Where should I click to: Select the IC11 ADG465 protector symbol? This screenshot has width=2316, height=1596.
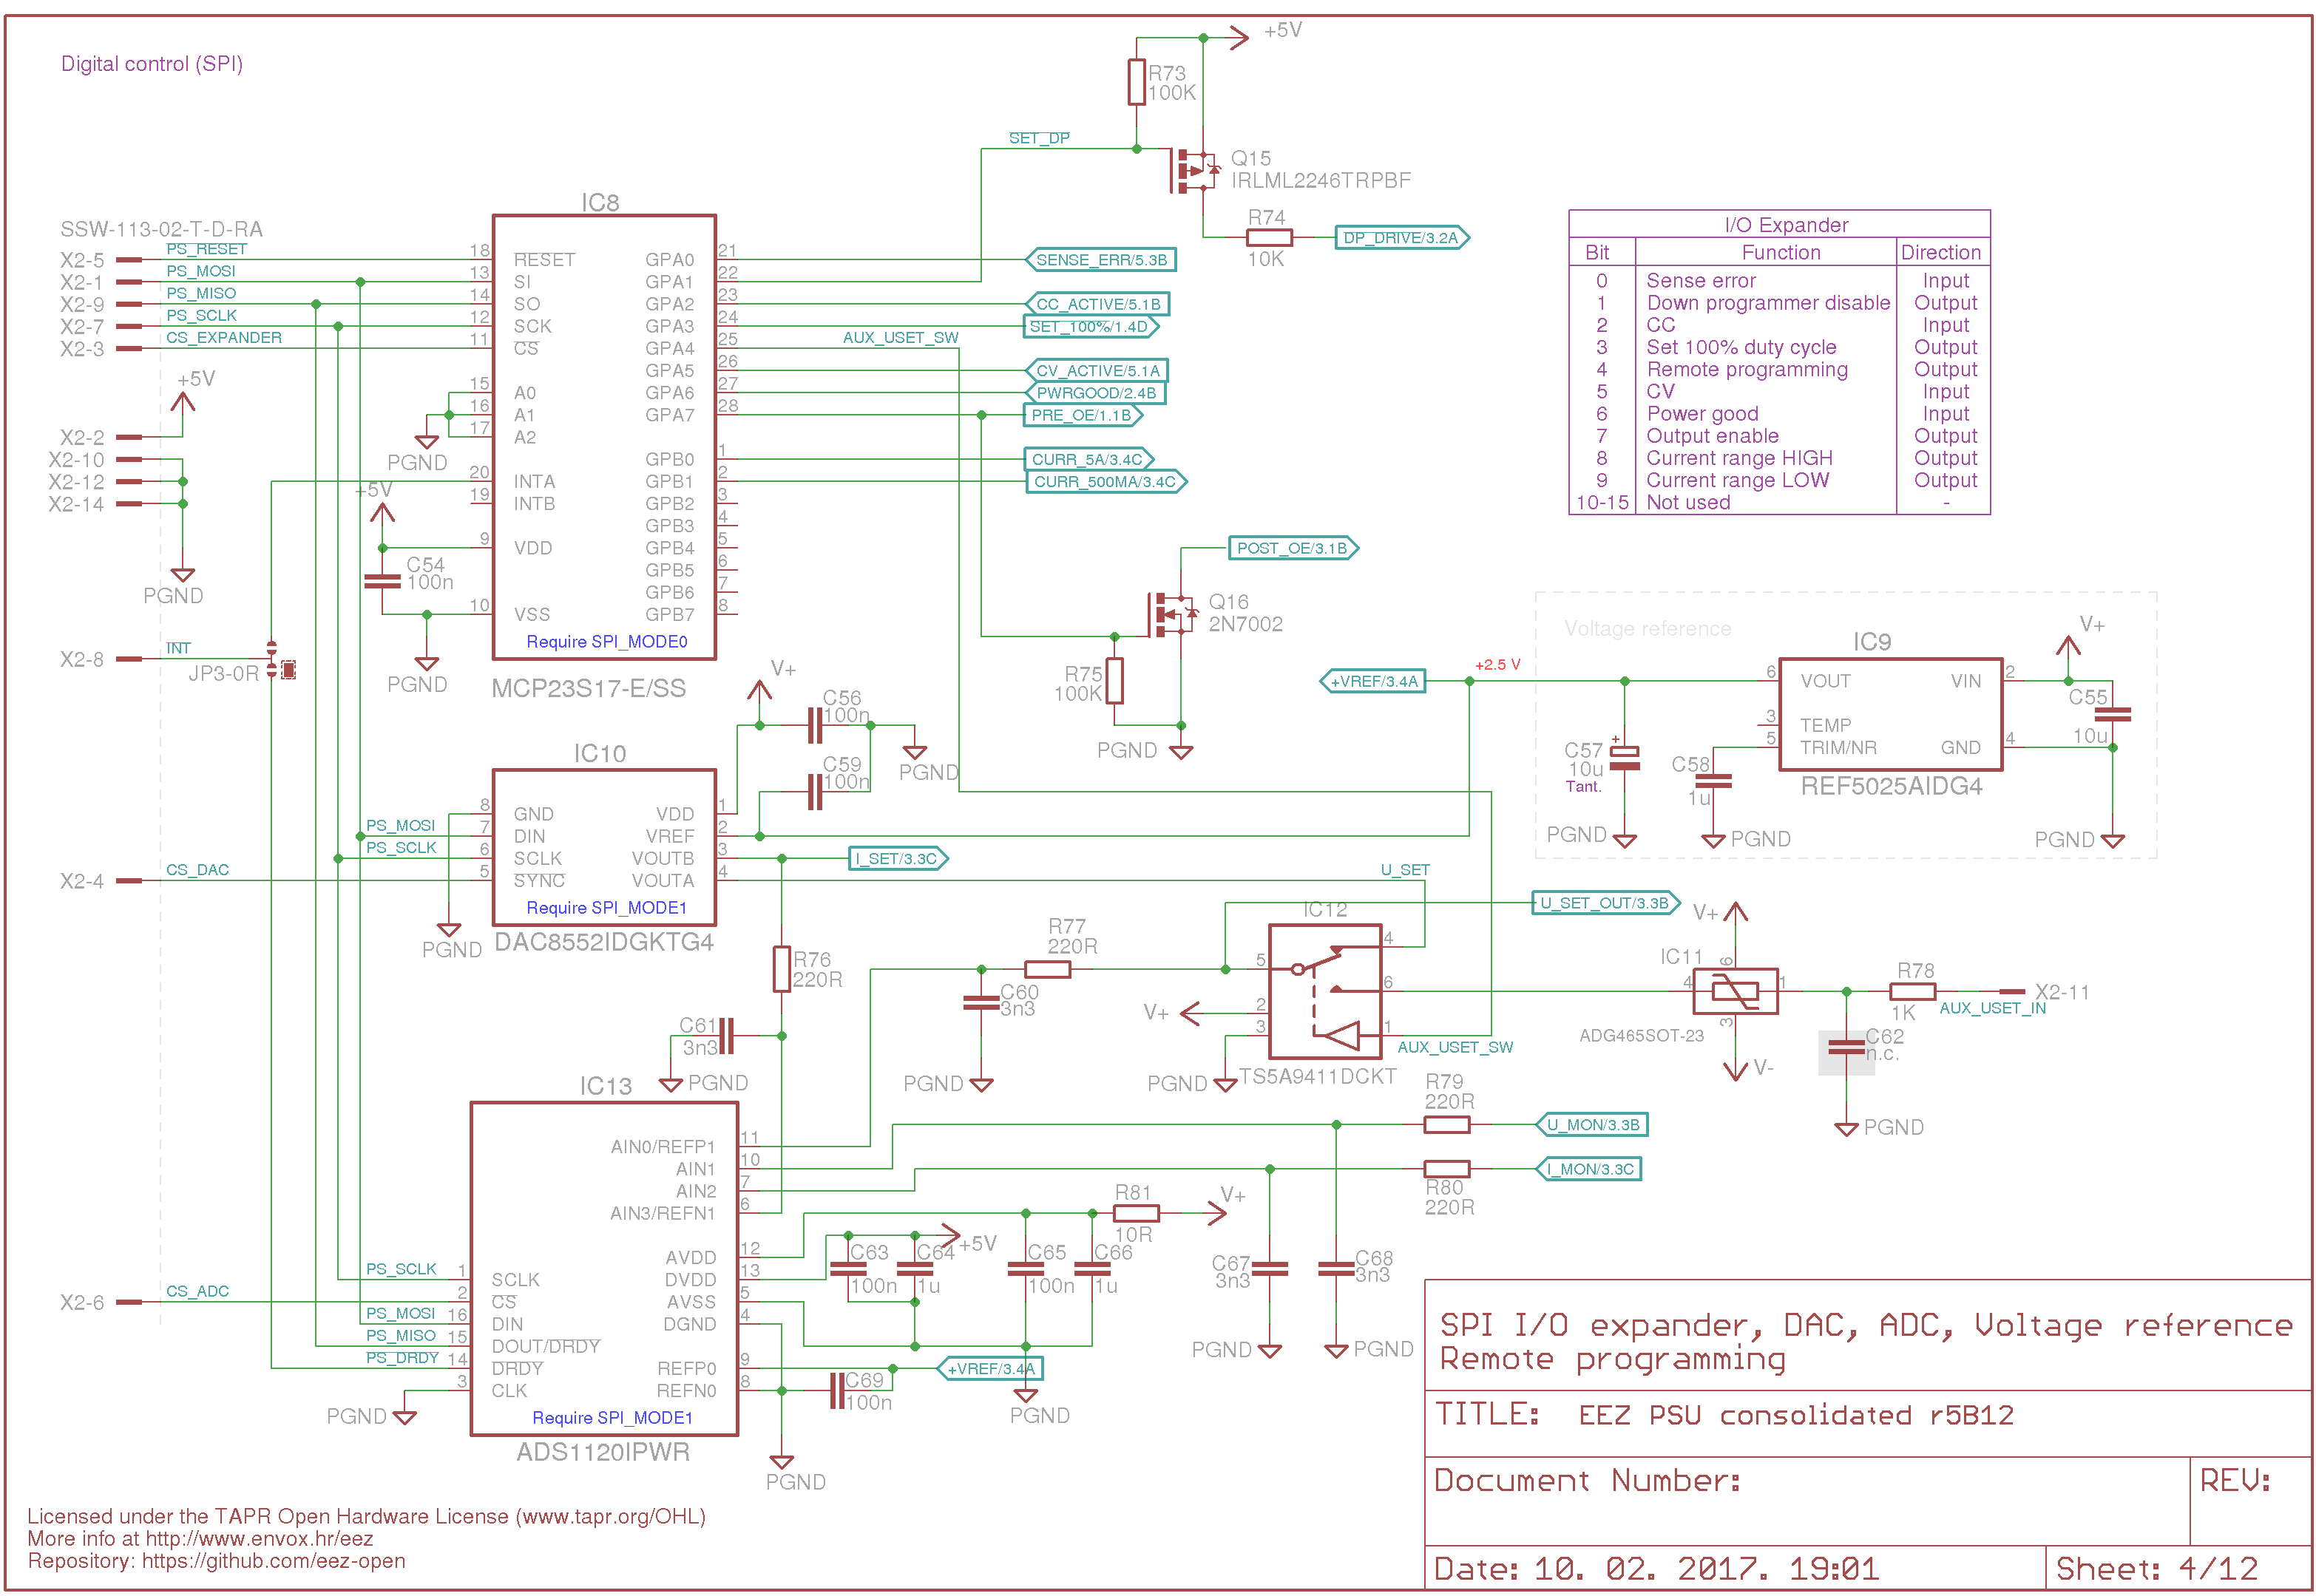(x=1734, y=991)
